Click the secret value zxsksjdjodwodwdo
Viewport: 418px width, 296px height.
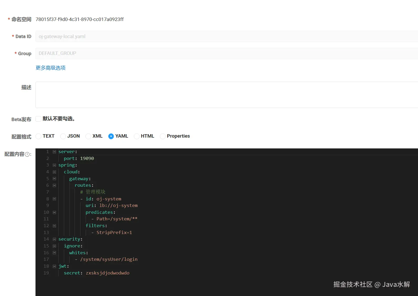(108, 273)
